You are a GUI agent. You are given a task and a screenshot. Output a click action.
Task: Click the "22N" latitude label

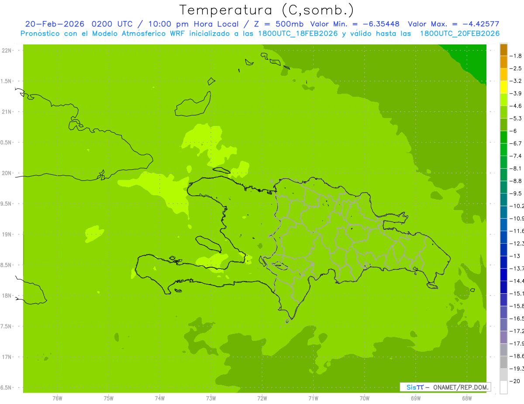7,51
